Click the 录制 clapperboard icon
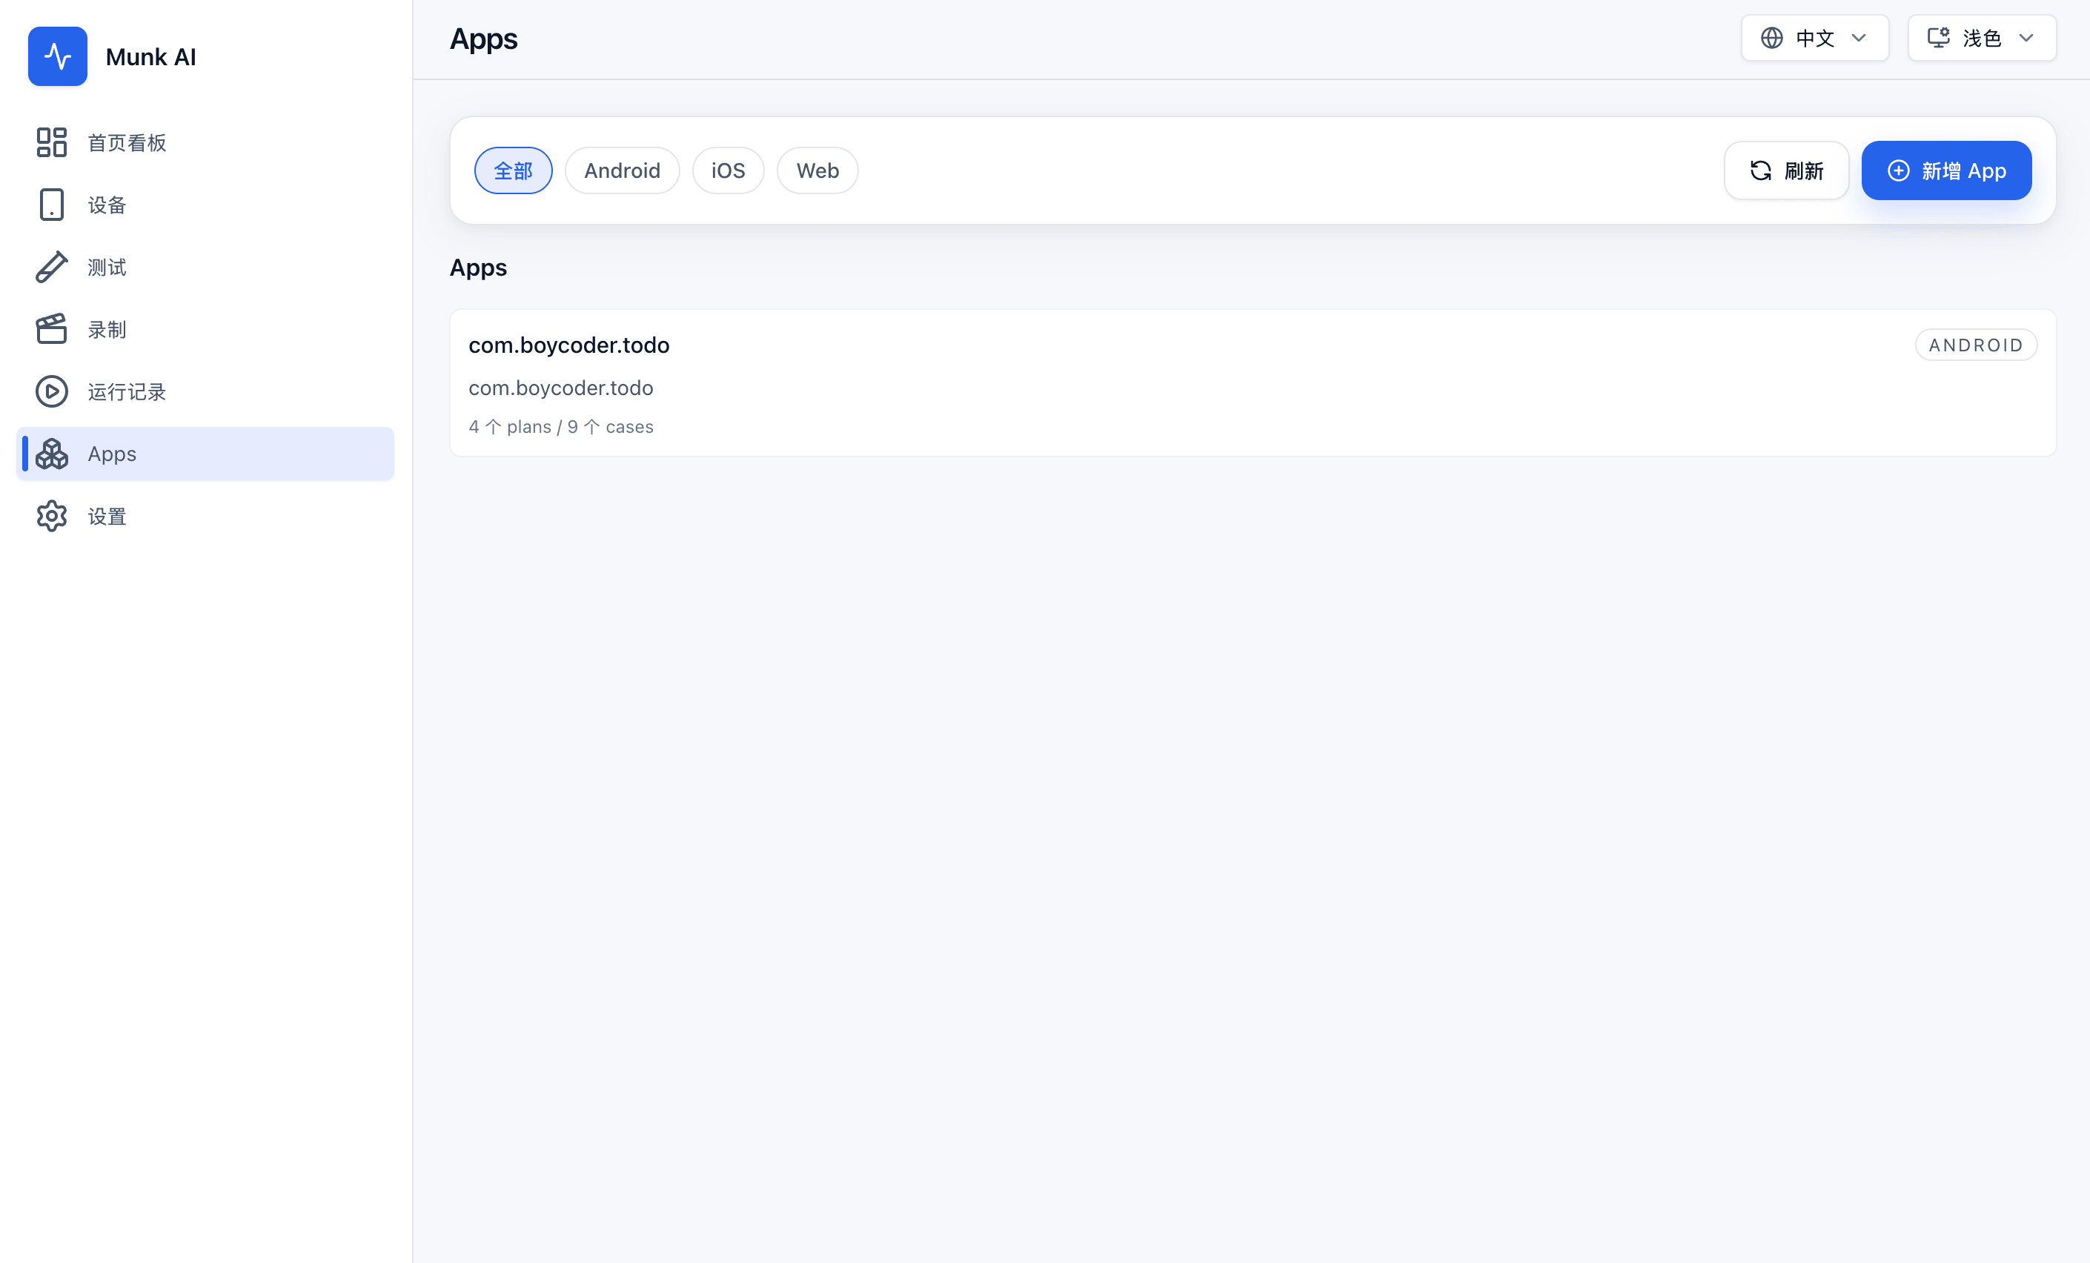Screen dimensions: 2090x1263 pyautogui.click(x=52, y=329)
